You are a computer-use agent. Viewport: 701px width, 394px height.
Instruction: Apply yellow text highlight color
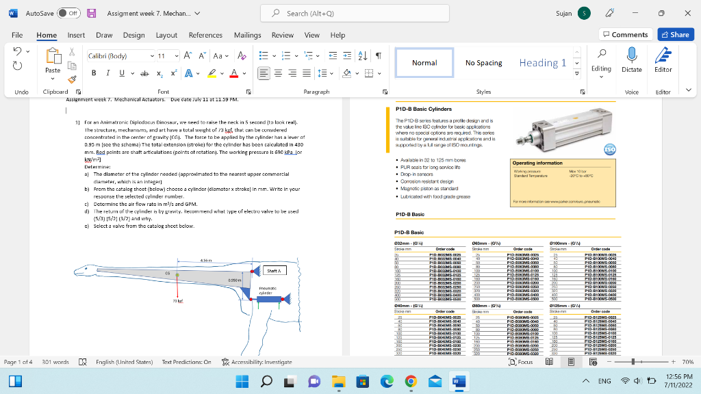[x=212, y=73]
